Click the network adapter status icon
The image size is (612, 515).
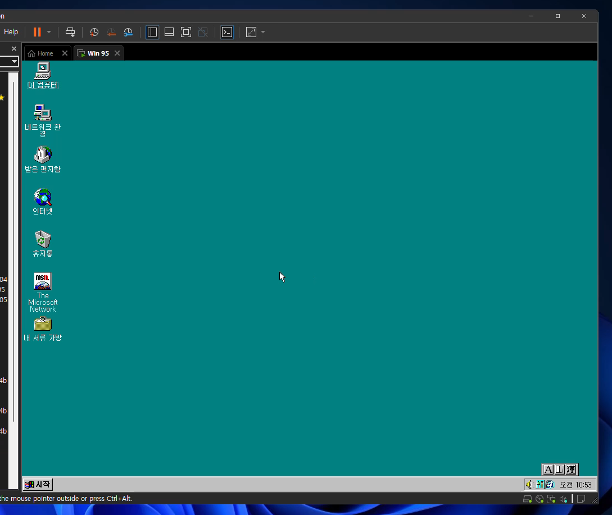tap(551, 499)
